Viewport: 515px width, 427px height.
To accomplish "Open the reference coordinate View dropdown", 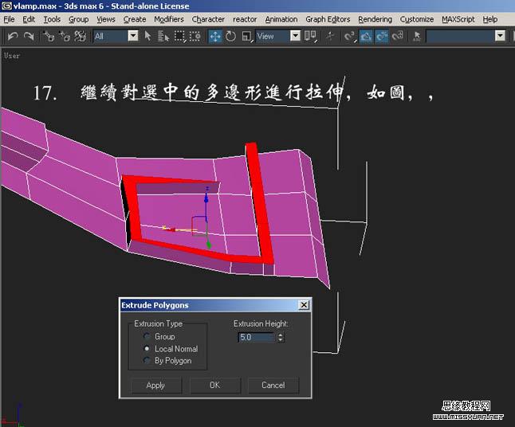I will pyautogui.click(x=295, y=35).
